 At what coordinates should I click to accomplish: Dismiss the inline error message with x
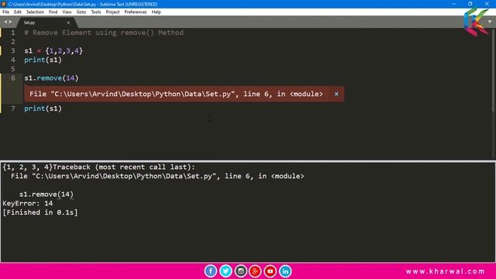coord(336,94)
